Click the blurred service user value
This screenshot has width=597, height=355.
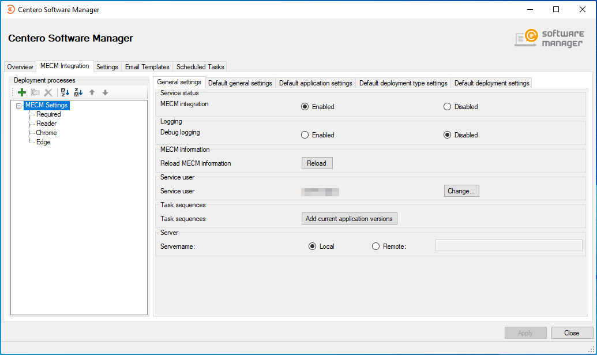(x=320, y=192)
